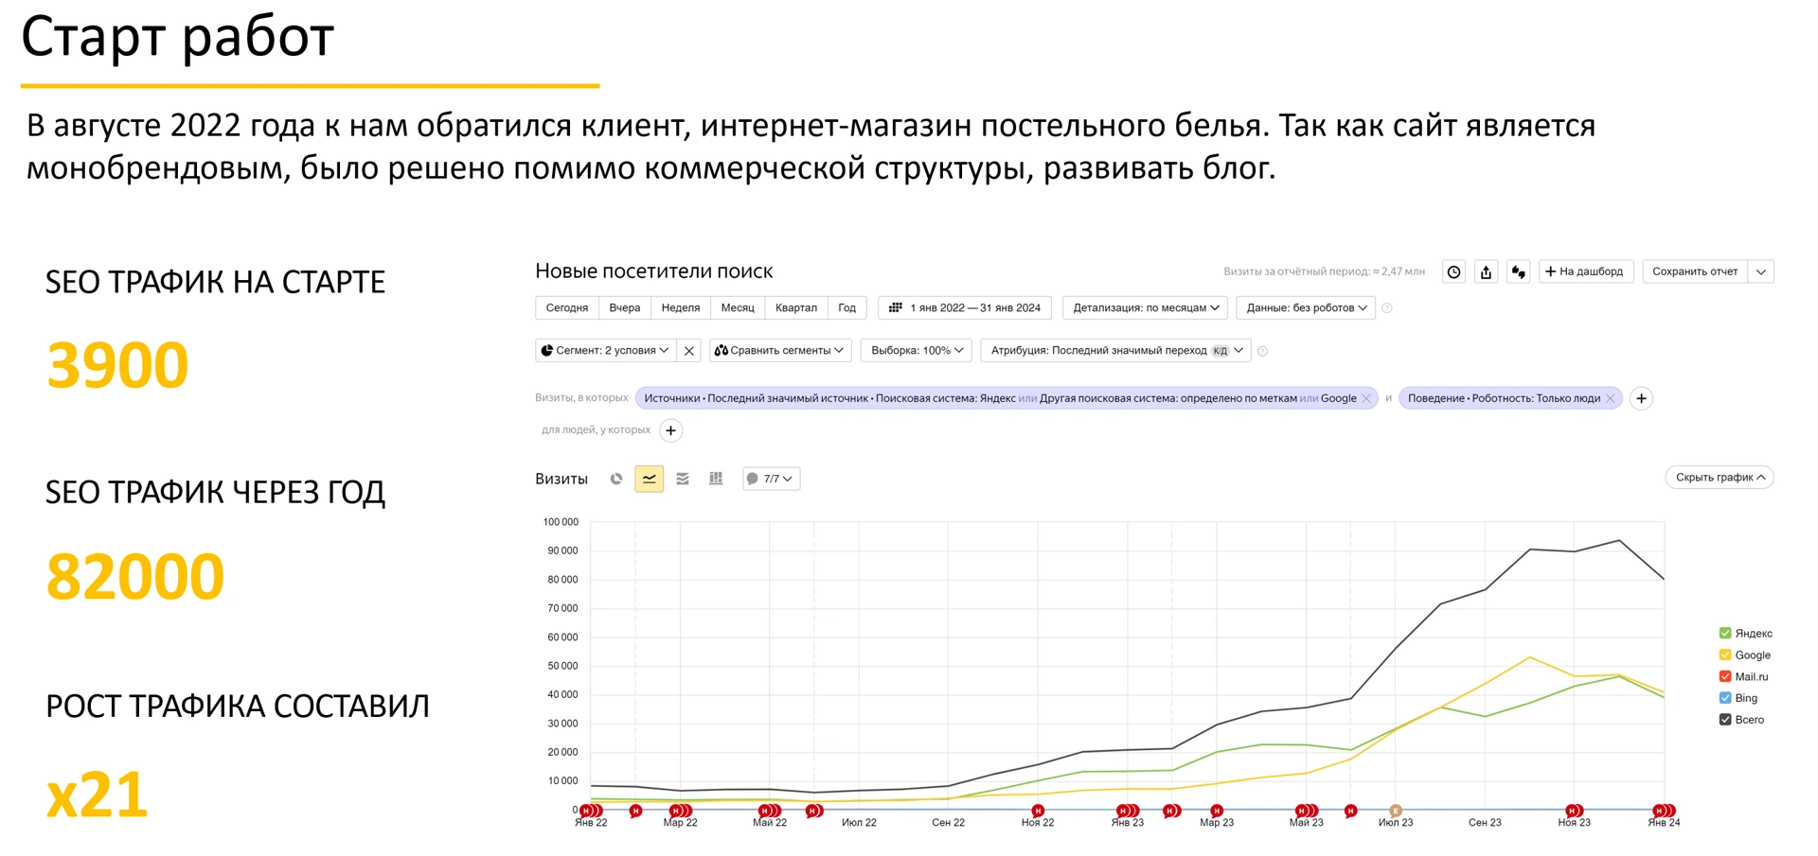
Task: Click the export/share report icon
Action: 1486,272
